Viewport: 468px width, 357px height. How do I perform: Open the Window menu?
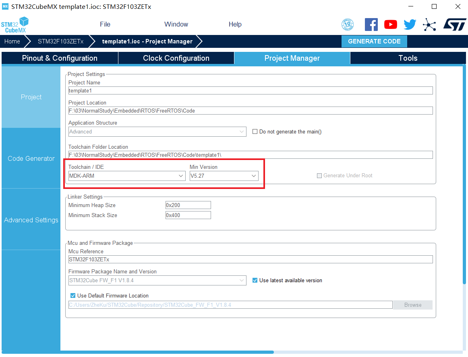point(176,25)
